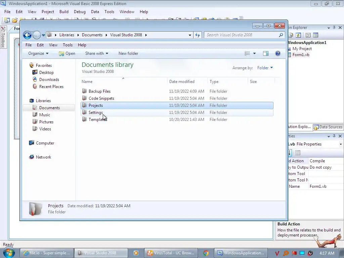Click Show All Files icon in Solution Explorer

(291, 35)
